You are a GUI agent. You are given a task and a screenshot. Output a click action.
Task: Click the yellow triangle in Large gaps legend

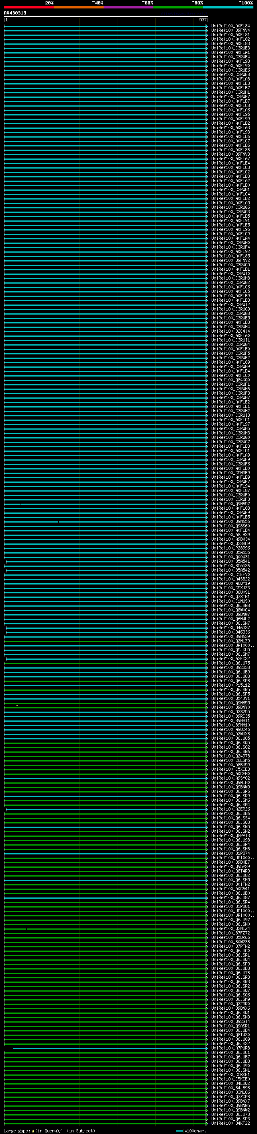[x=33, y=1130]
